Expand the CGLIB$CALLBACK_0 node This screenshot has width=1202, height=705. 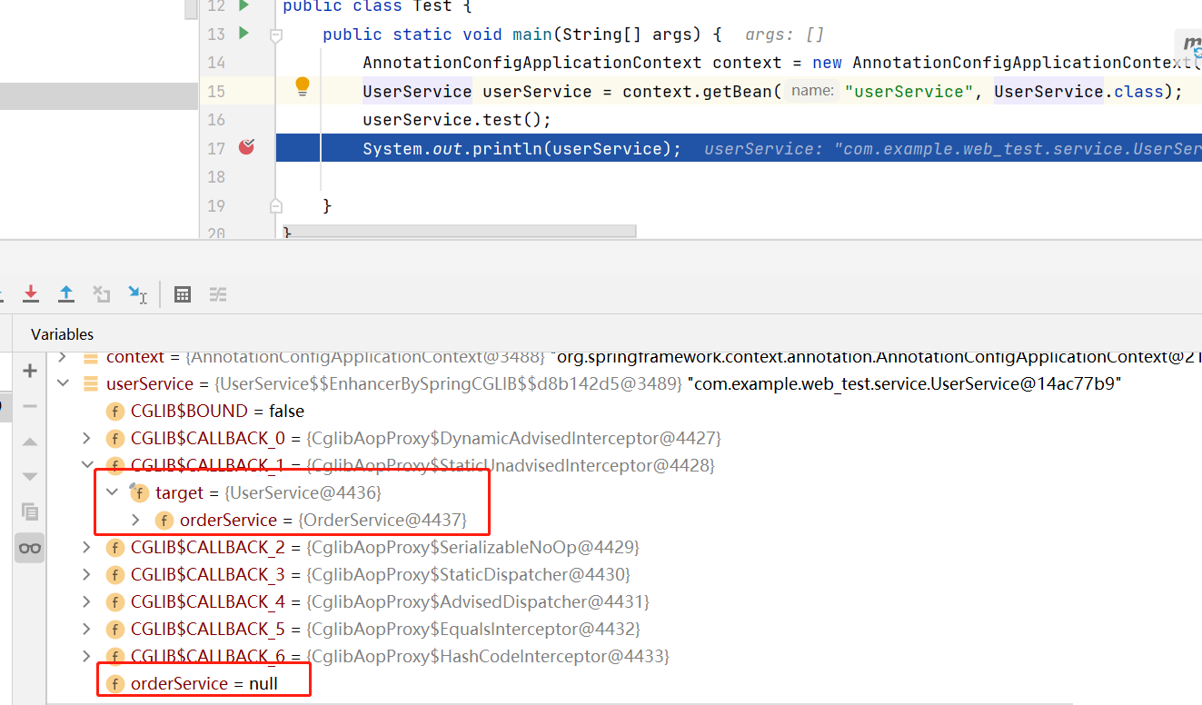point(87,439)
